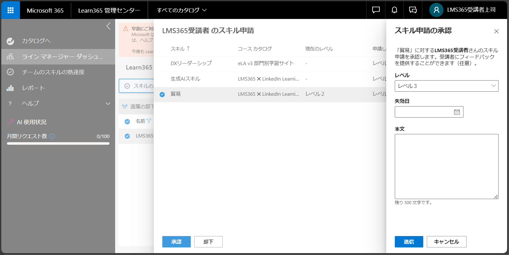Expand the ヘルプ menu chevron

(108, 103)
